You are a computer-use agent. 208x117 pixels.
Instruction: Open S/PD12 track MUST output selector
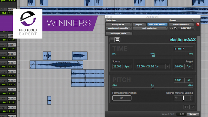click(x=11, y=9)
